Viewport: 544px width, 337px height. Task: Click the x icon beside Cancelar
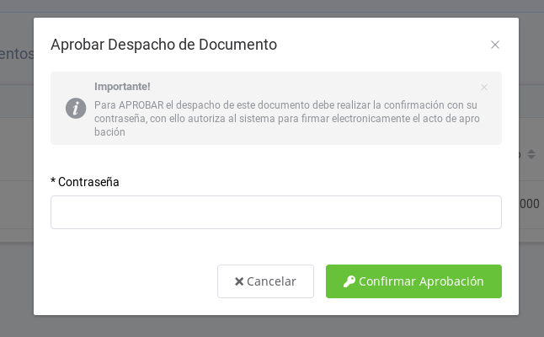tap(239, 281)
